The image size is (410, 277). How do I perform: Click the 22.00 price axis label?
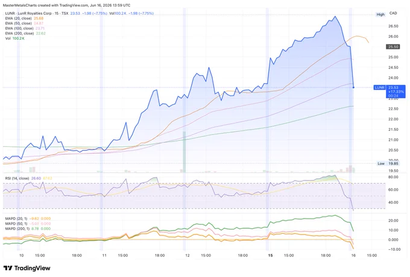(x=393, y=119)
